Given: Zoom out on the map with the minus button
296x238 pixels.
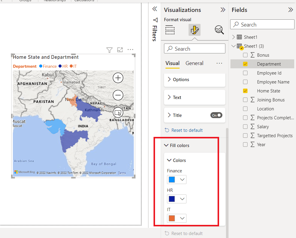Looking at the screenshot, I should 118,95.
